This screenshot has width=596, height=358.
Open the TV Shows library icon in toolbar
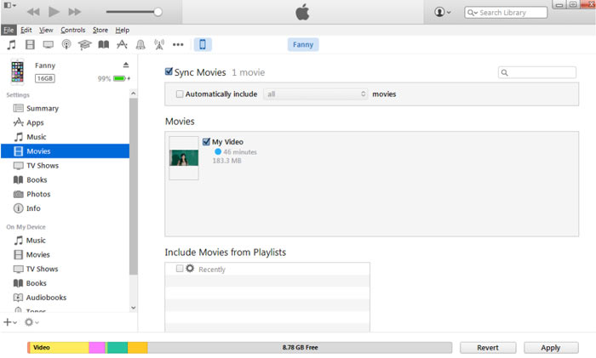point(49,45)
